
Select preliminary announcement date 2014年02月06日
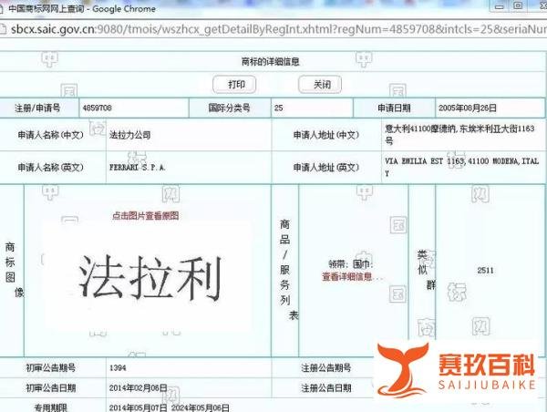(x=138, y=388)
